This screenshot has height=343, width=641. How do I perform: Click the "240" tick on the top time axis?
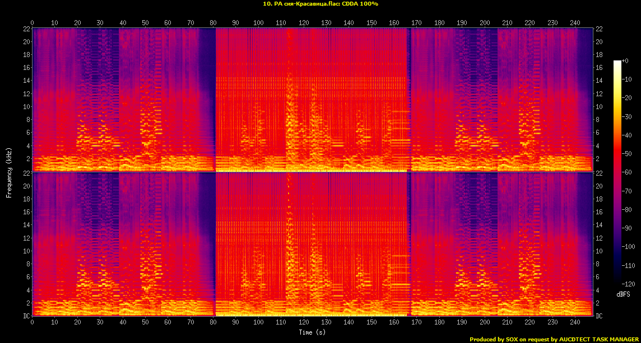575,22
